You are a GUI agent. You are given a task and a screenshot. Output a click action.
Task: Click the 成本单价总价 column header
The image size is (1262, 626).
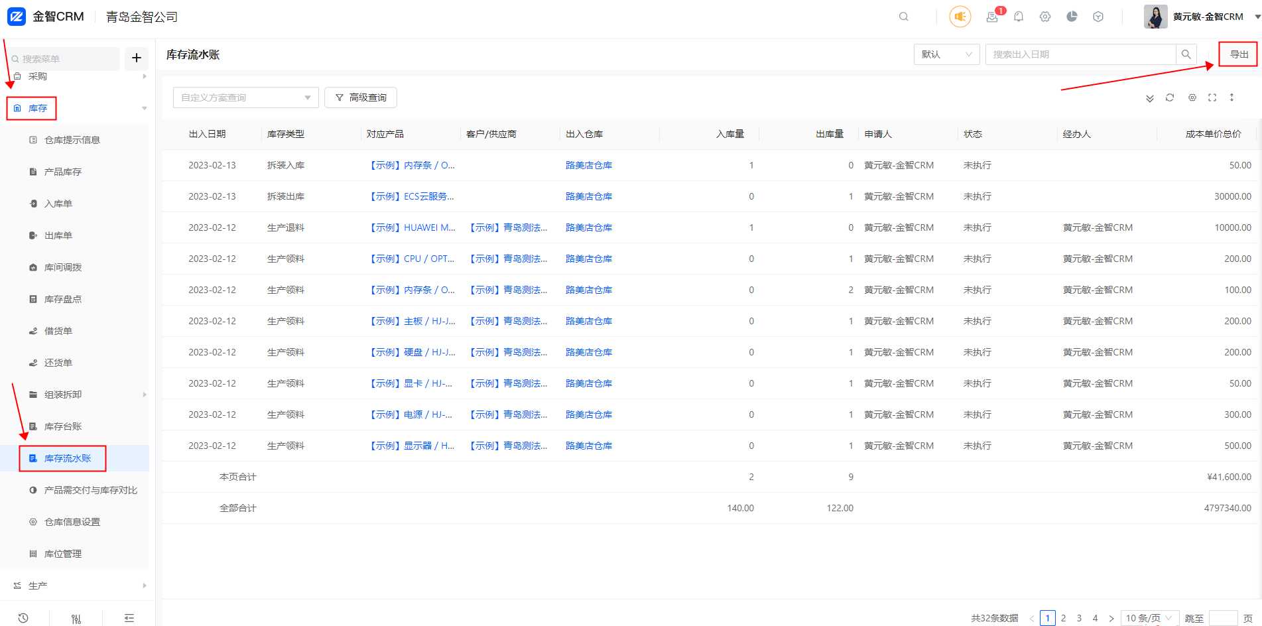pos(1214,134)
